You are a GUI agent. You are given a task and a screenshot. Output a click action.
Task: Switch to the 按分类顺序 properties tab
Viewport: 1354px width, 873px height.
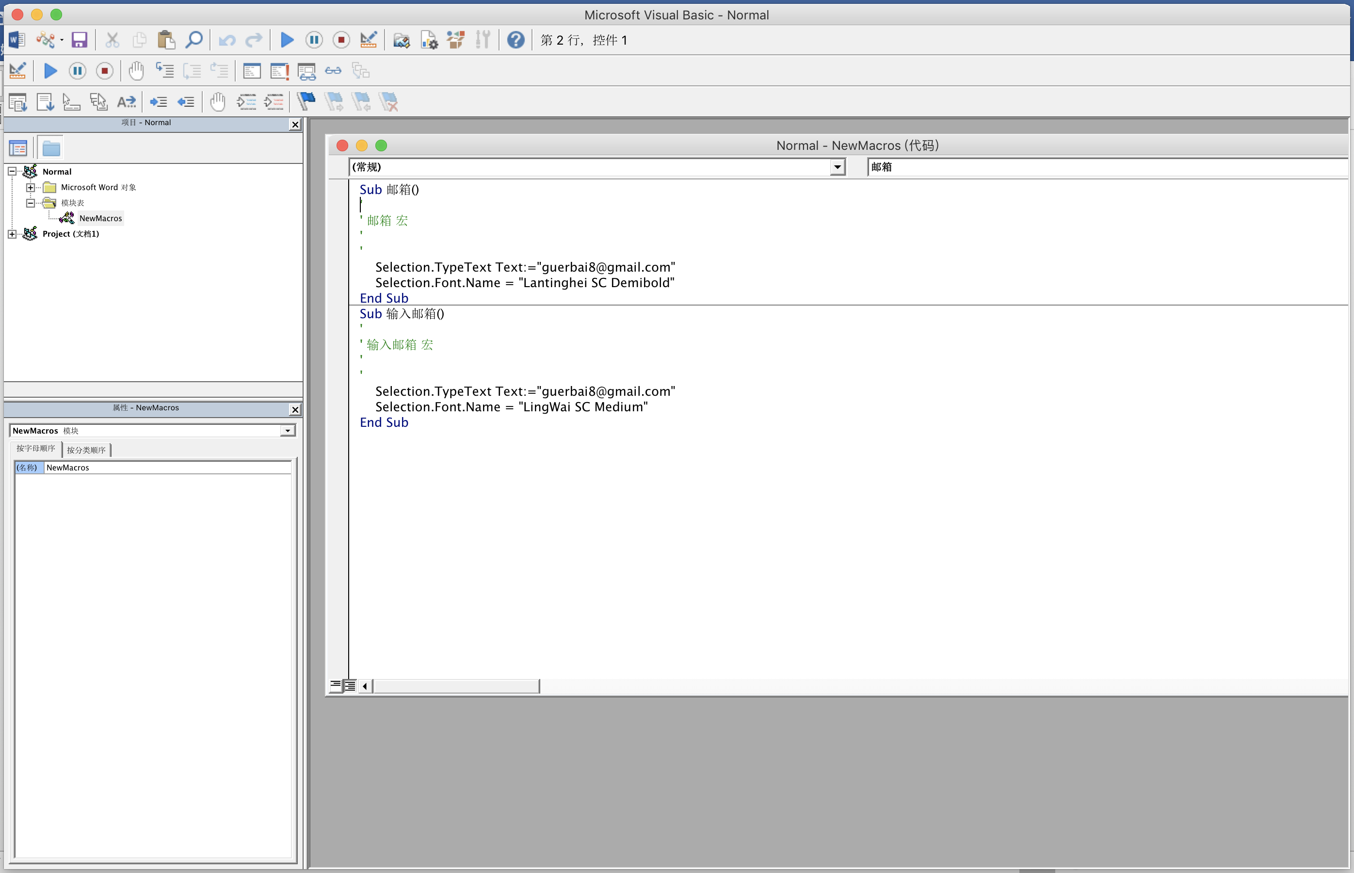[x=86, y=450]
